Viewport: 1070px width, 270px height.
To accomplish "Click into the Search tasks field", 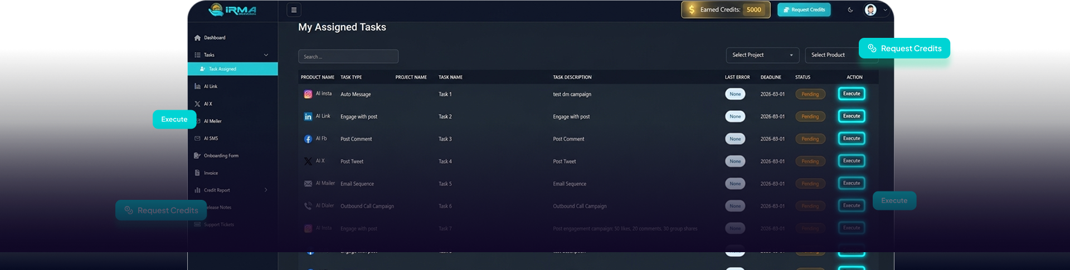I will pos(348,57).
